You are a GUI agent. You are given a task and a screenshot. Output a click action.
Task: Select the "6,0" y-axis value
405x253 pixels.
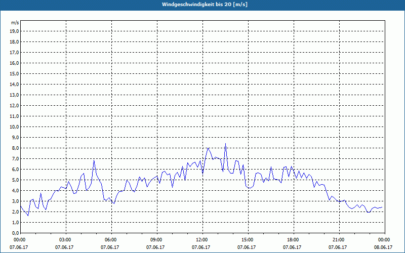[x=15, y=170]
